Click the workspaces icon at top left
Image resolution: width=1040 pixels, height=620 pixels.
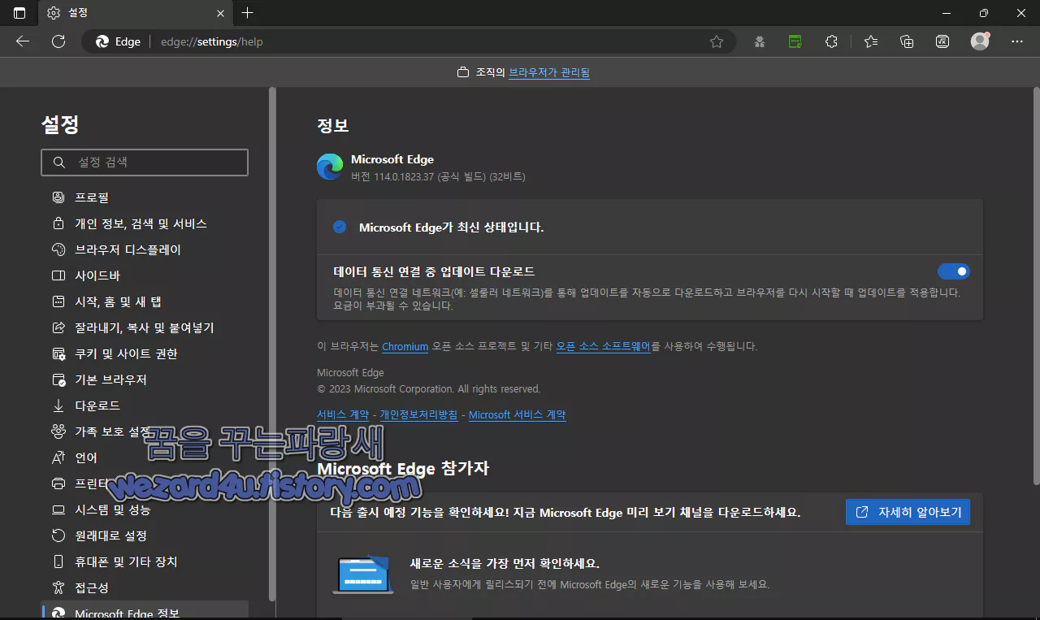click(x=18, y=13)
